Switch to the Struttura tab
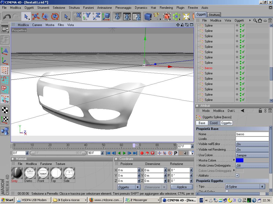 (214, 15)
